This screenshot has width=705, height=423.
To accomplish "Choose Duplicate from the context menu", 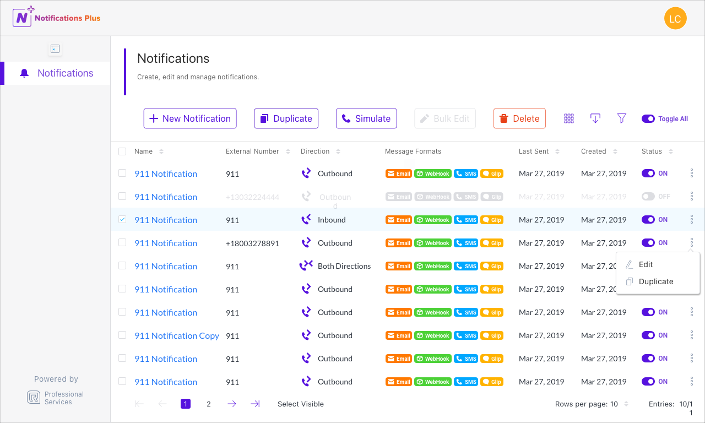I will pyautogui.click(x=655, y=281).
